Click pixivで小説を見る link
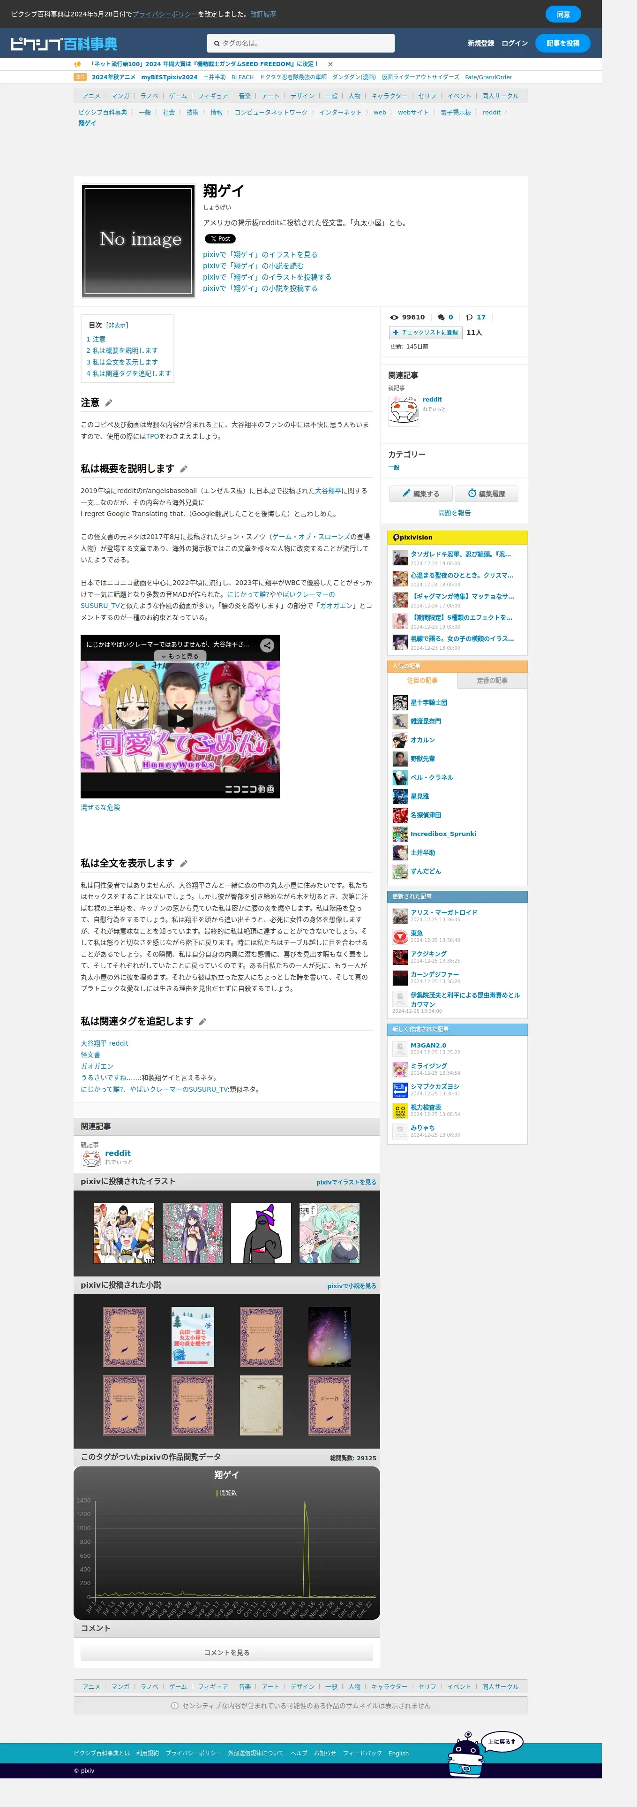 click(x=352, y=1286)
